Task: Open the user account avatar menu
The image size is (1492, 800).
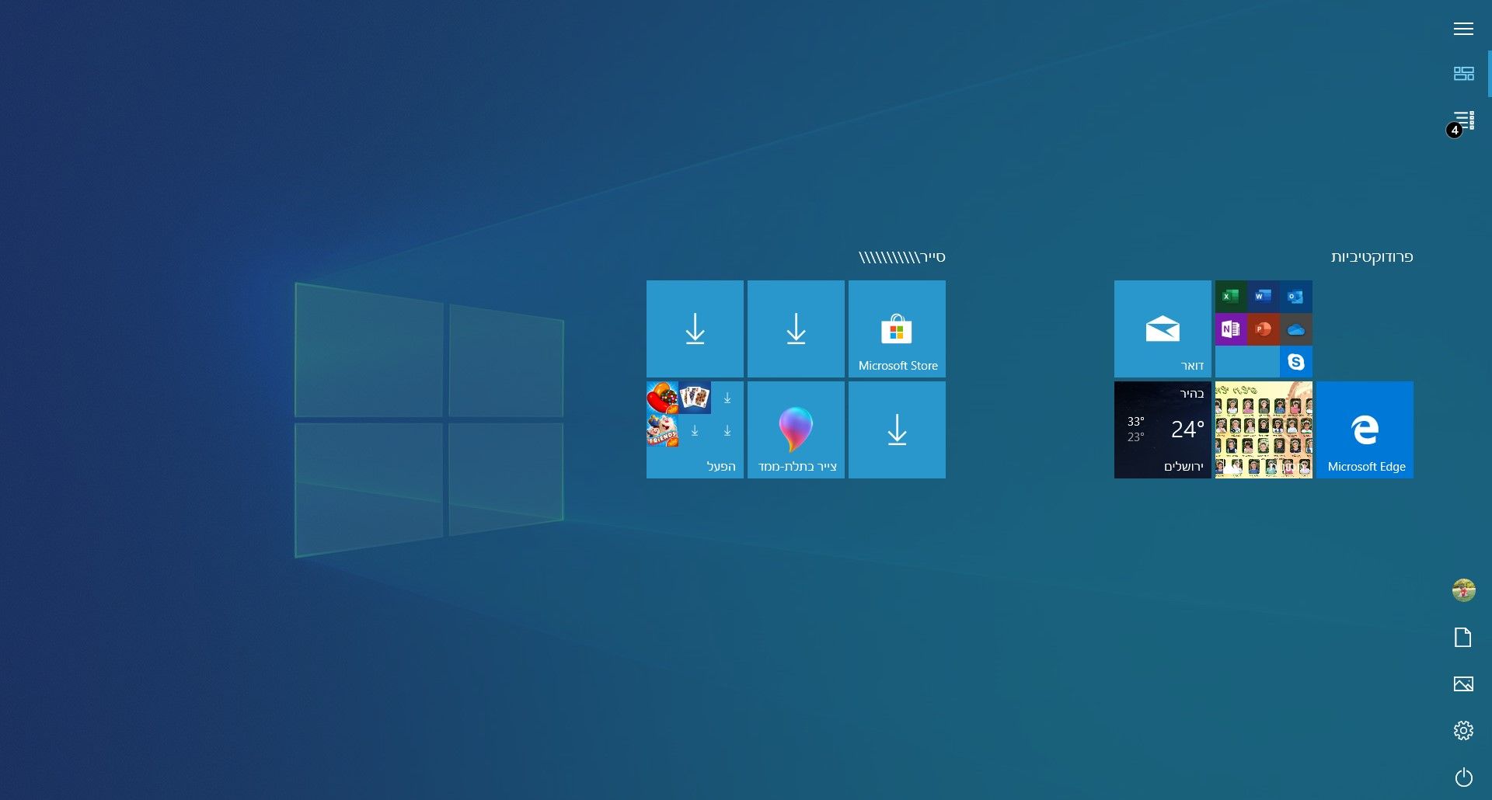Action: [1463, 590]
